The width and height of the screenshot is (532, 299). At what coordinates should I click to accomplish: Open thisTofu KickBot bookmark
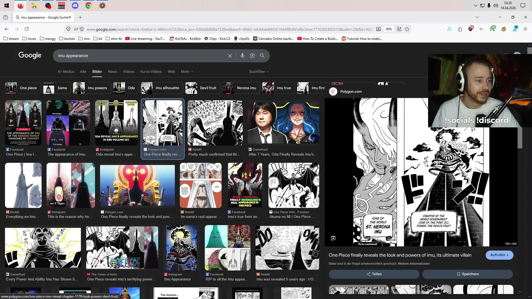tap(185, 39)
